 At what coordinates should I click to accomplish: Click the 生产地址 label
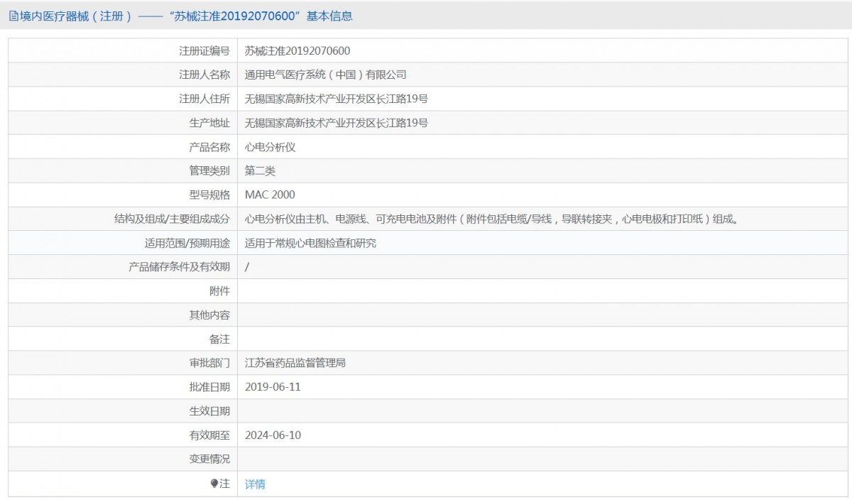(209, 123)
